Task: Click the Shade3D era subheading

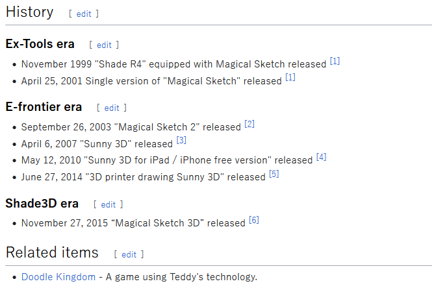Action: (x=42, y=204)
